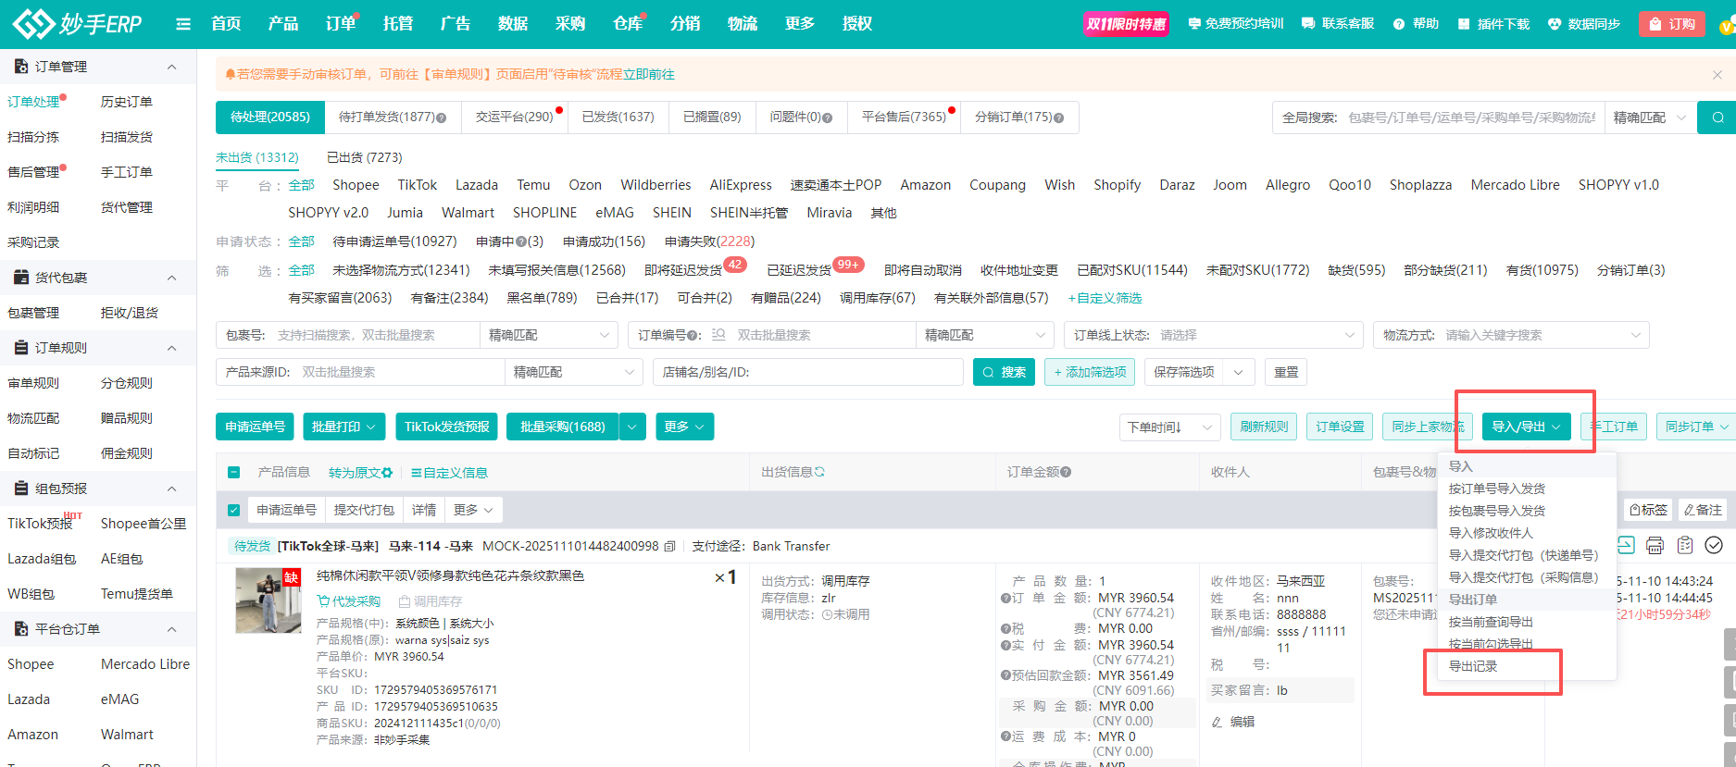Click the 帮助 help question icon
This screenshot has height=767, width=1736.
[1398, 24]
